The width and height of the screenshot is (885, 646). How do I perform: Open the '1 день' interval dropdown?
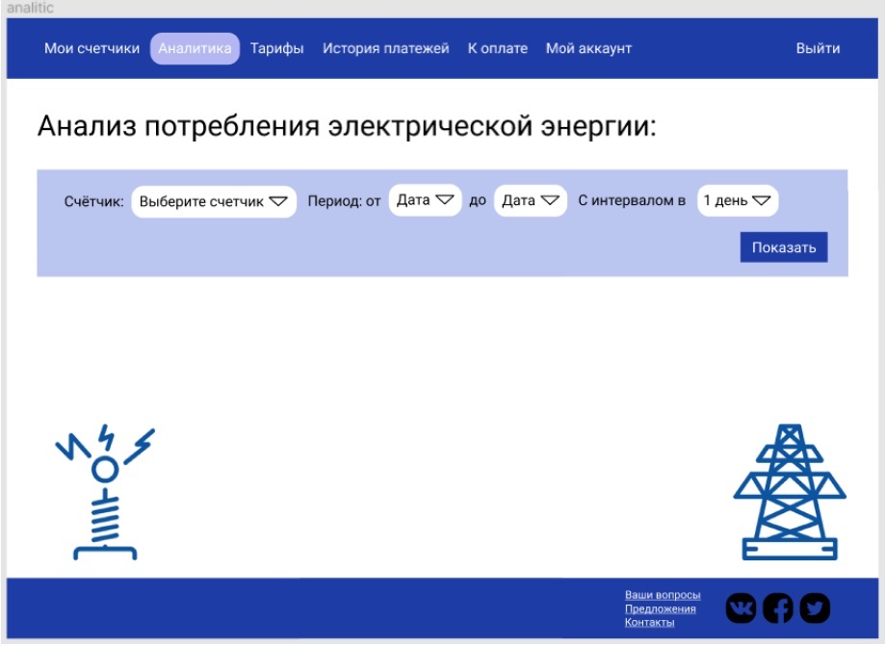click(x=737, y=200)
